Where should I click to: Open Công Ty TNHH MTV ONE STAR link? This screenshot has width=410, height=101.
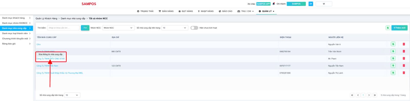click(x=51, y=59)
